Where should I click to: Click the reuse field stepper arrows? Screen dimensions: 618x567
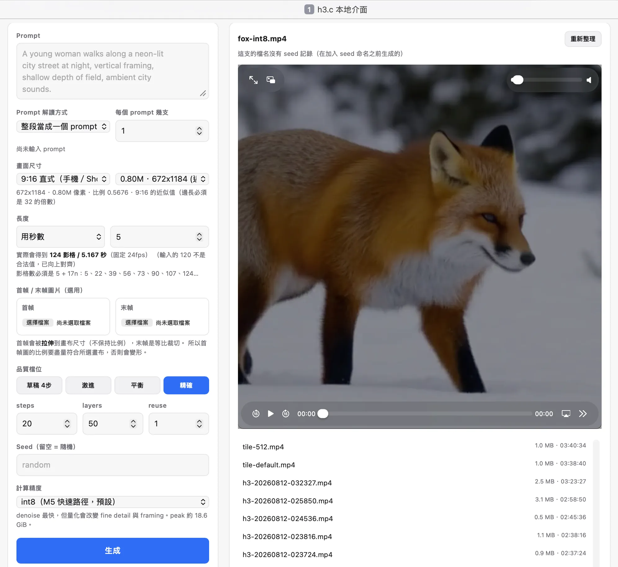[x=199, y=424]
